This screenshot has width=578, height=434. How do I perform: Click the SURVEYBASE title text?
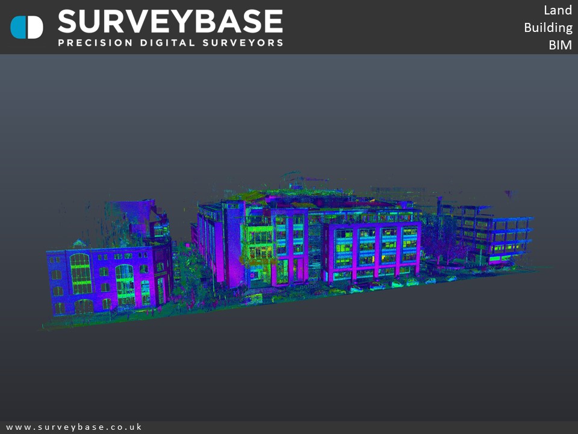[170, 21]
